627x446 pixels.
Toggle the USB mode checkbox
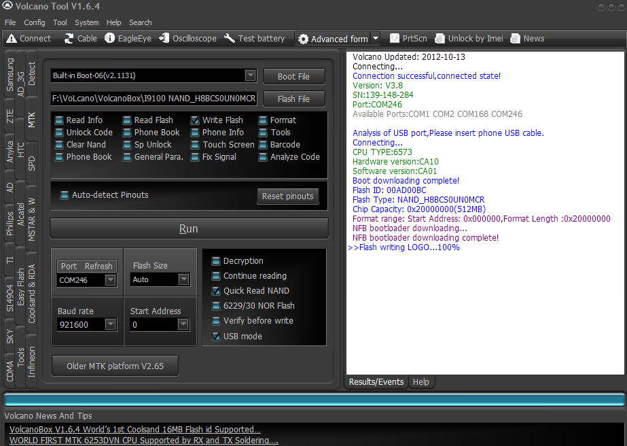216,337
